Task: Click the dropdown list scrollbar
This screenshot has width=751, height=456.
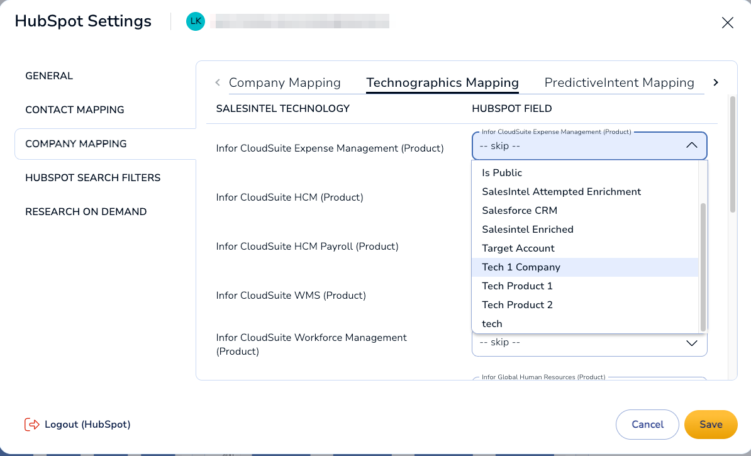Action: (703, 267)
